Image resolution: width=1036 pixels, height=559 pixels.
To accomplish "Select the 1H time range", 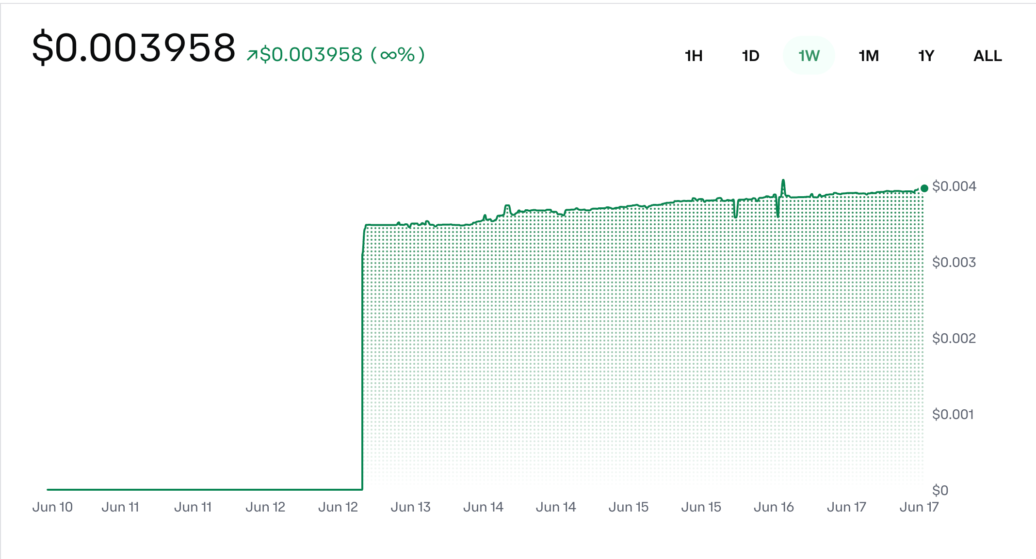I will point(694,56).
